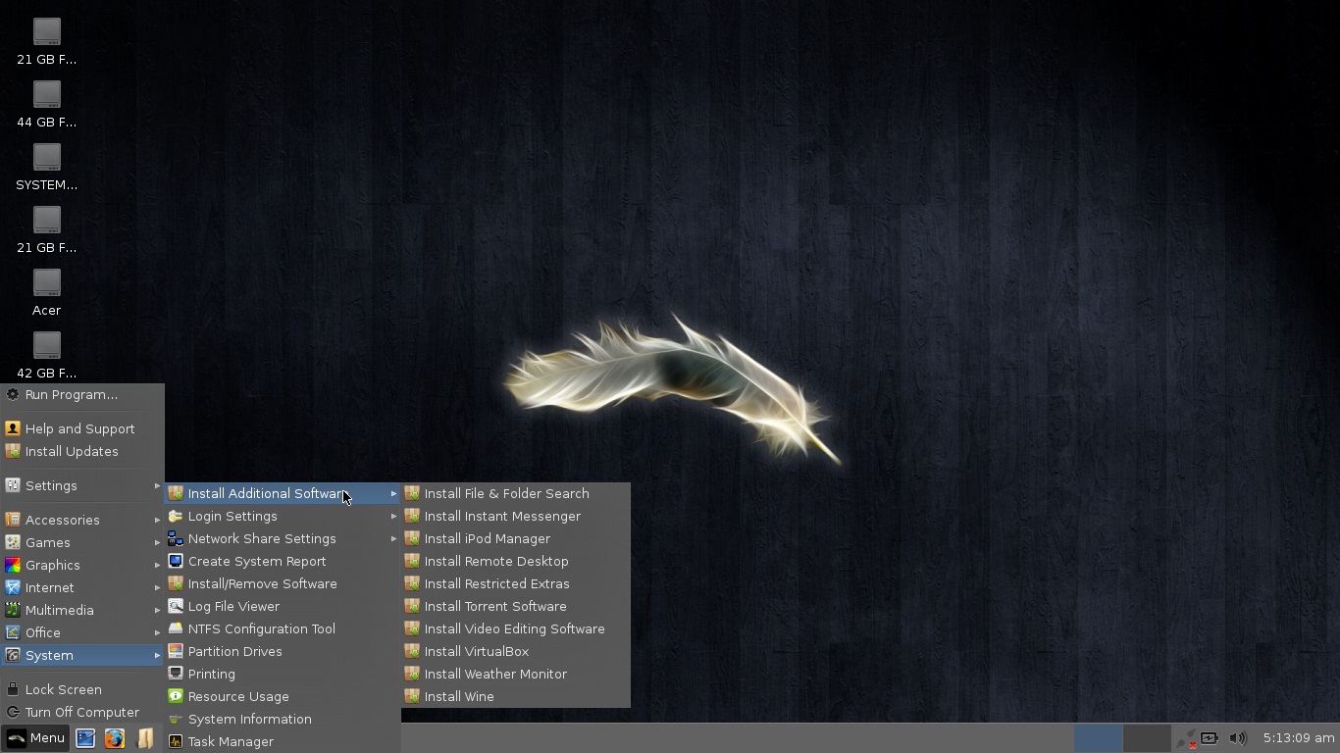Choose Lock Screen
The height and width of the screenshot is (753, 1340).
click(x=81, y=689)
